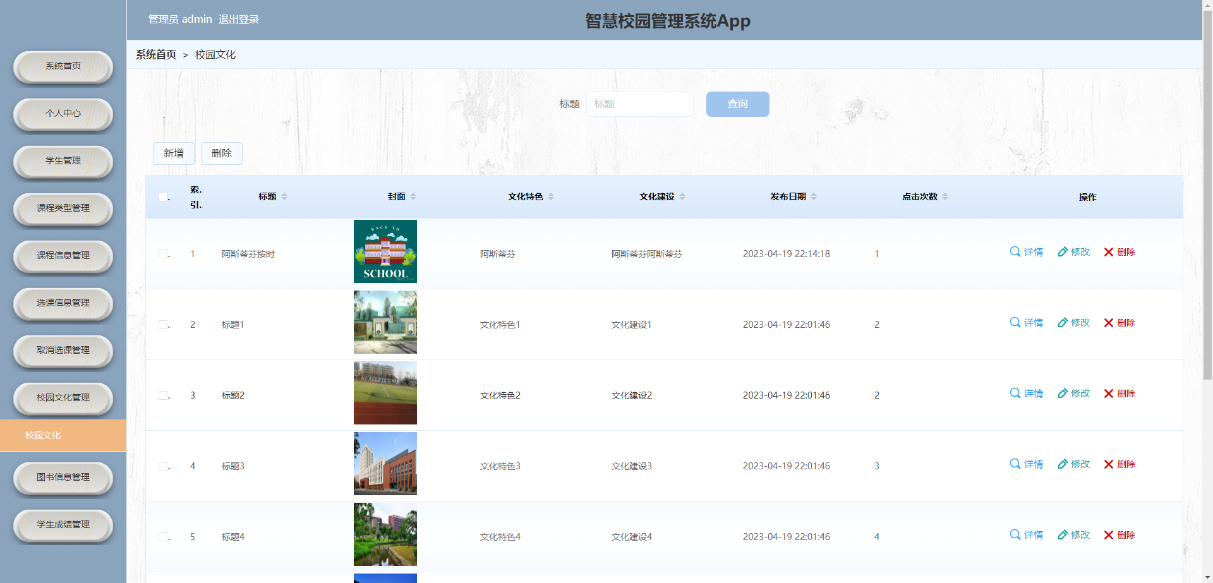Sort by the 发布日期 column arrows
The height and width of the screenshot is (583, 1213).
814,196
